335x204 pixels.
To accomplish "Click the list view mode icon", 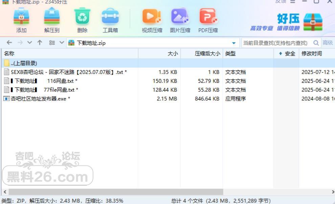I will (x=52, y=43).
